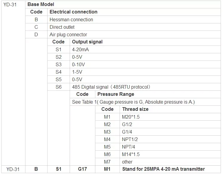Viewport: 223px width, 174px height.
Task: Click the See Table 1 pressure note
Action: click(x=133, y=102)
